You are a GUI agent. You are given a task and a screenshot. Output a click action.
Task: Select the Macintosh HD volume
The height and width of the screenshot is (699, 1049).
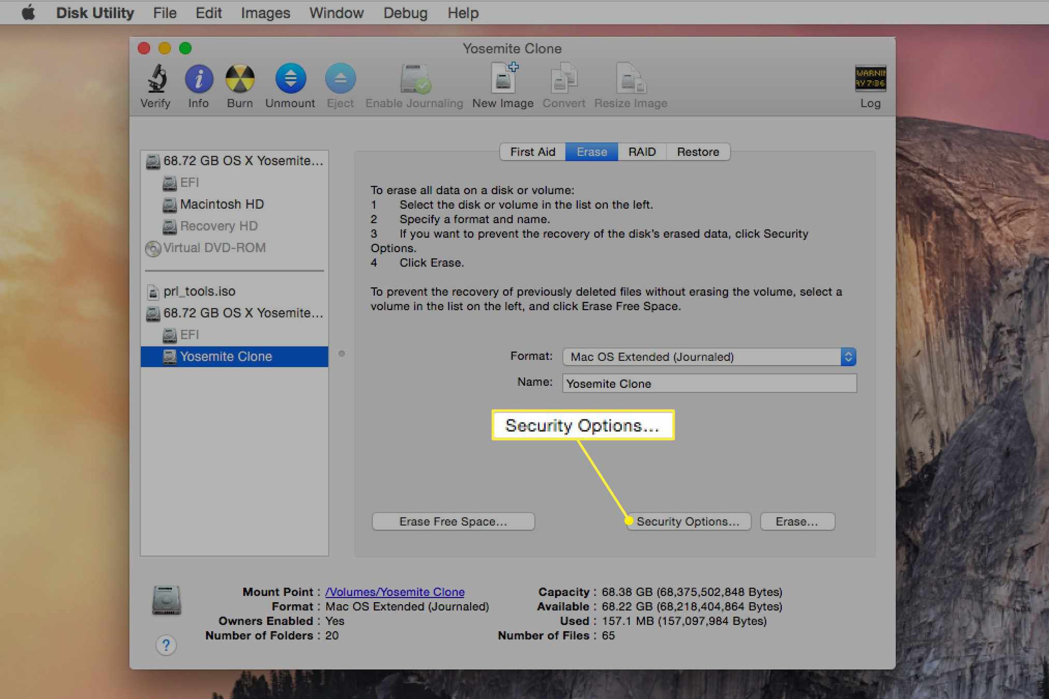click(x=235, y=205)
